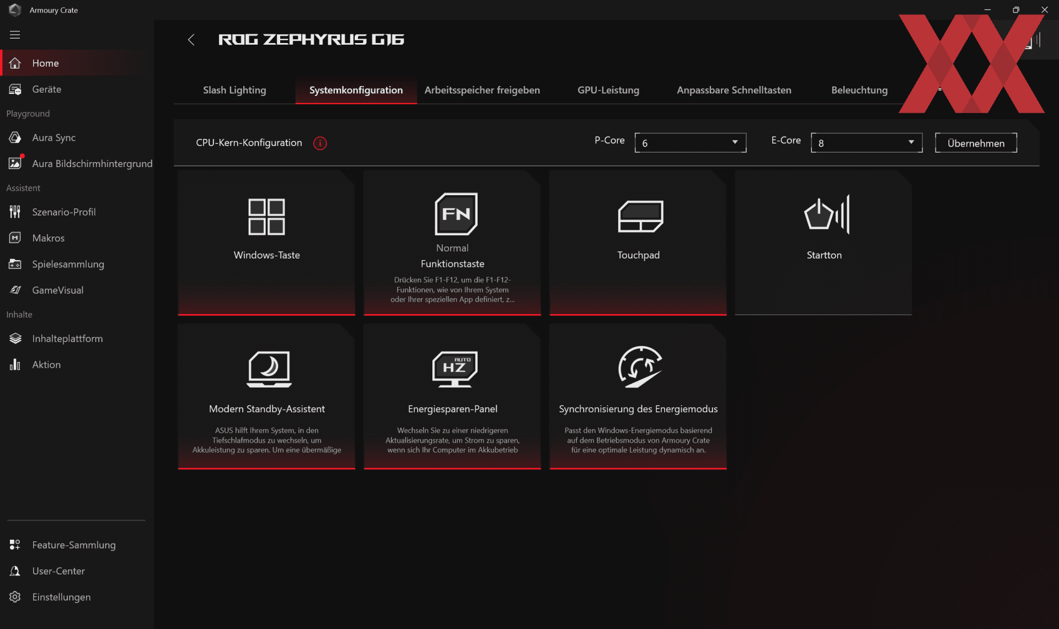
Task: Show CPU-Kern-Konfiguration info icon
Action: coord(320,143)
